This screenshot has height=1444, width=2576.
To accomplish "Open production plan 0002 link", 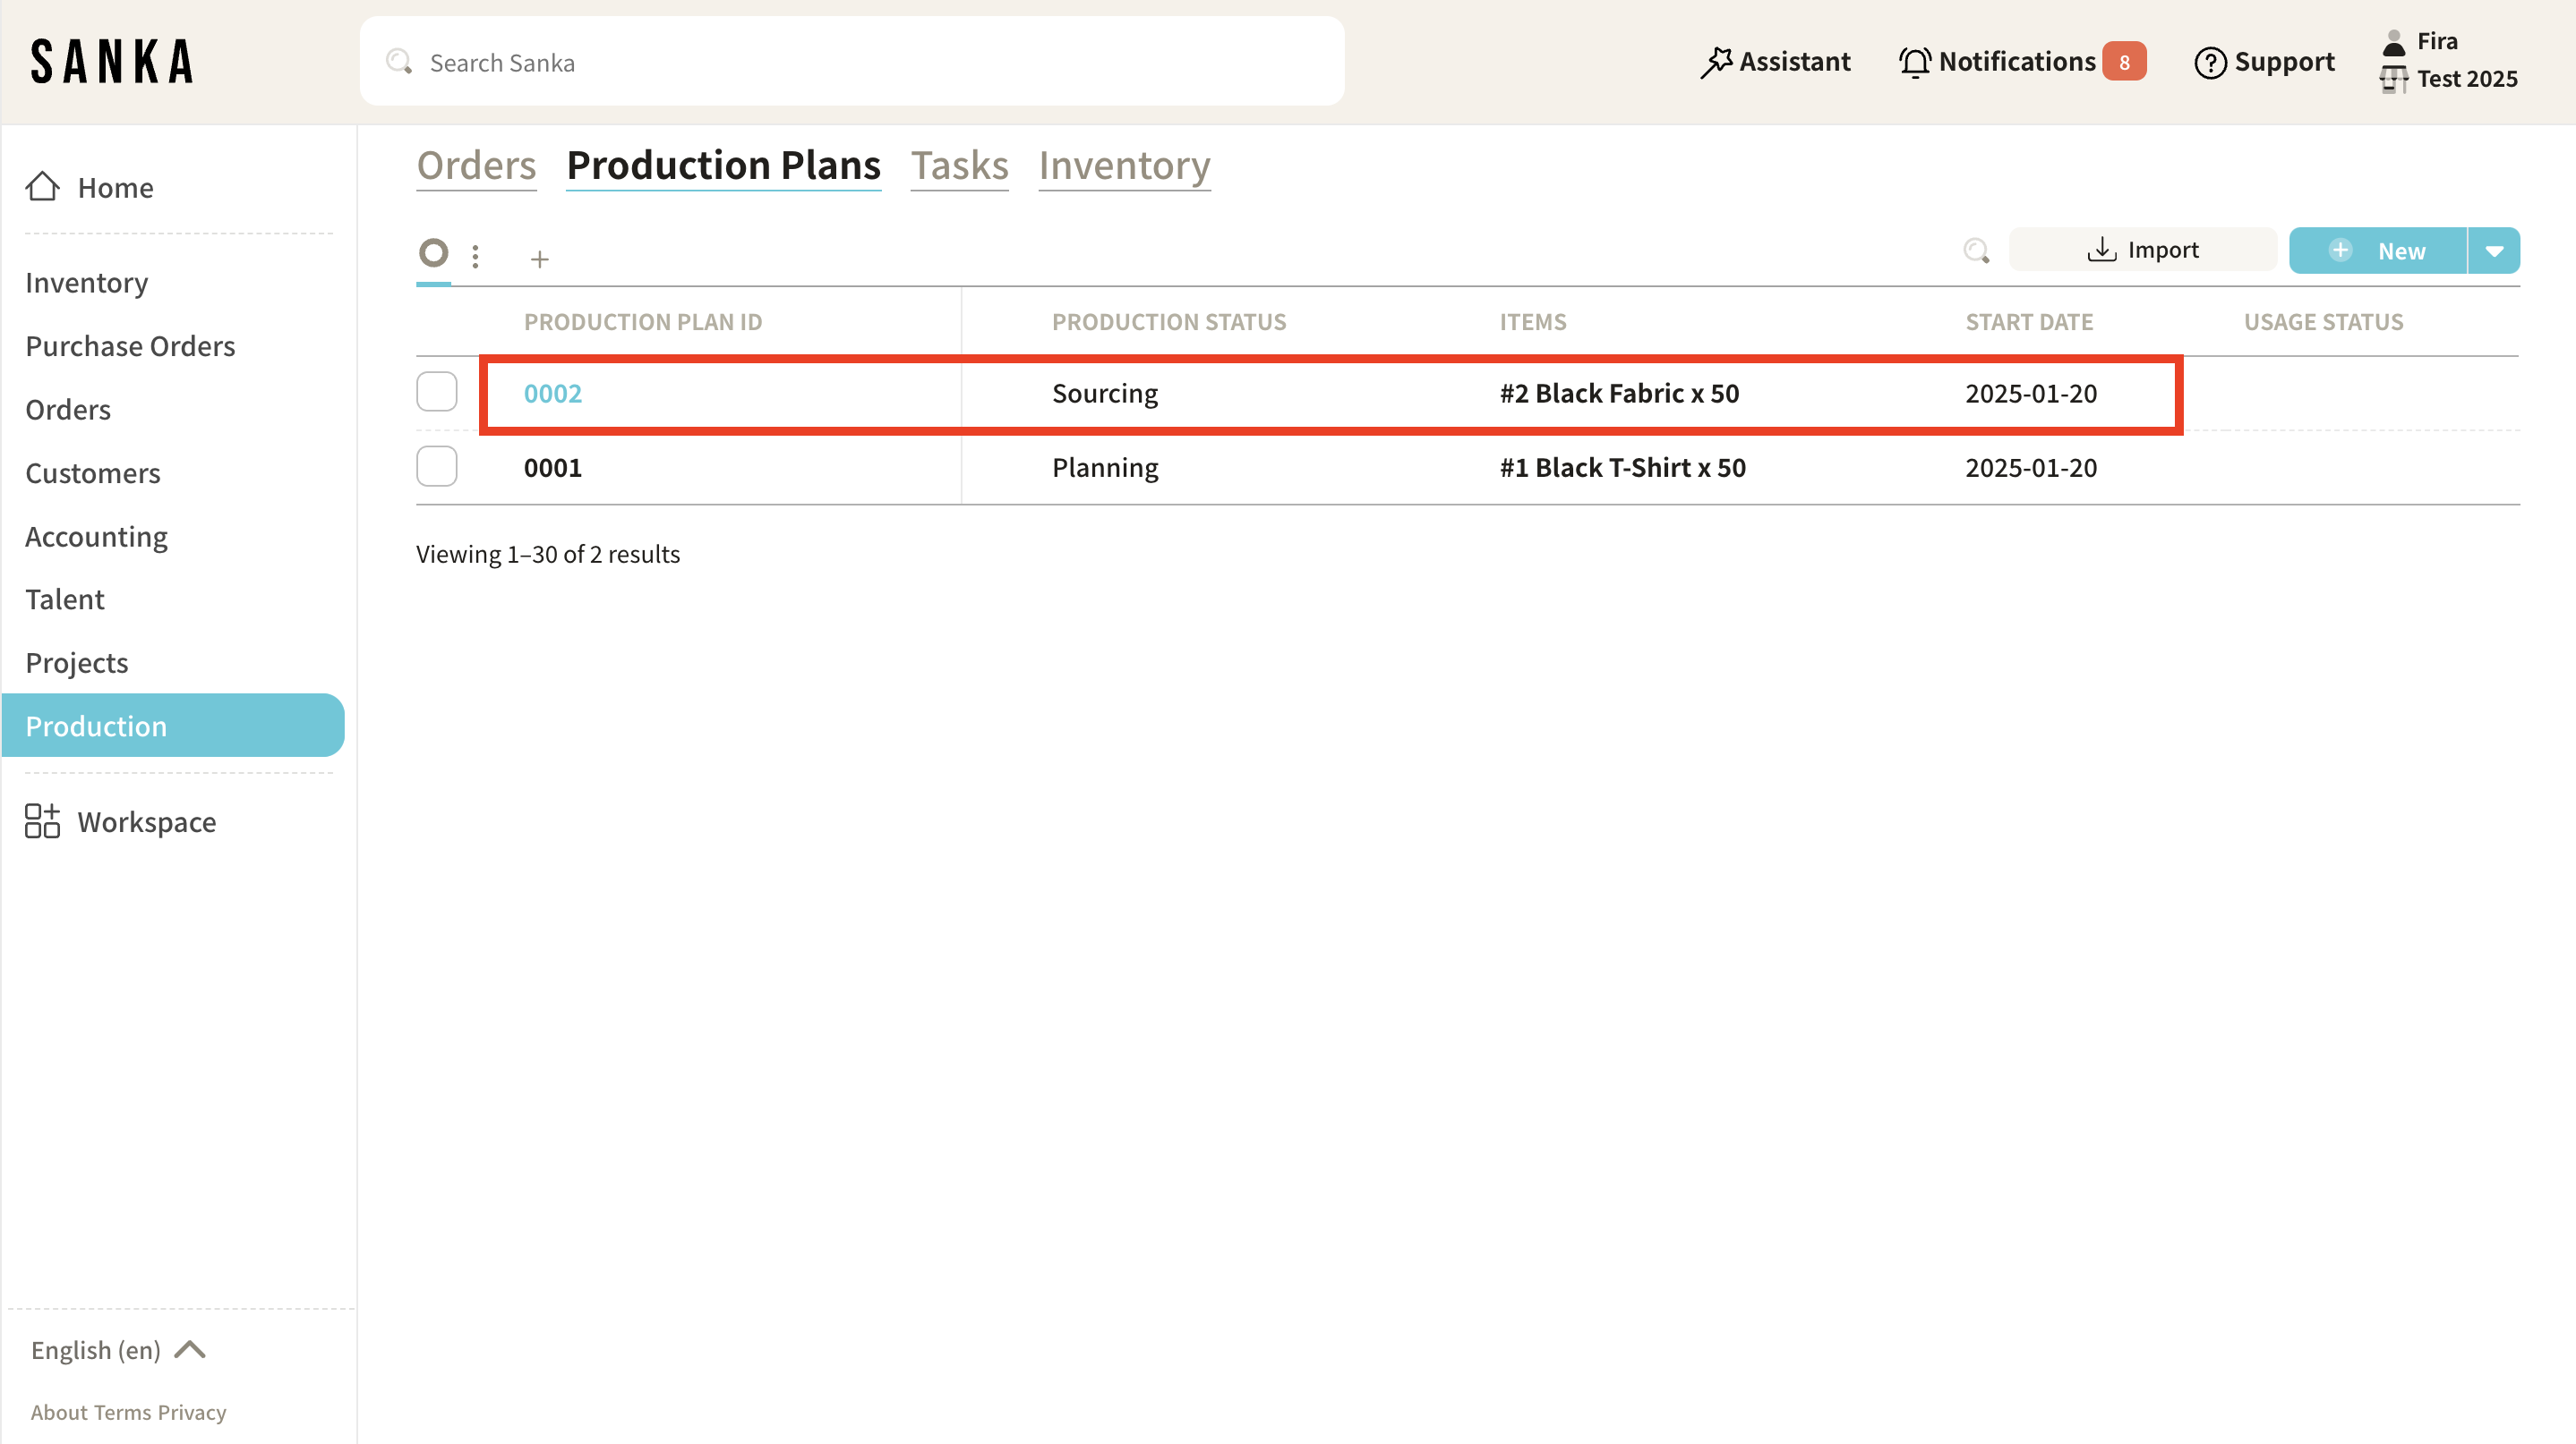I will point(552,393).
